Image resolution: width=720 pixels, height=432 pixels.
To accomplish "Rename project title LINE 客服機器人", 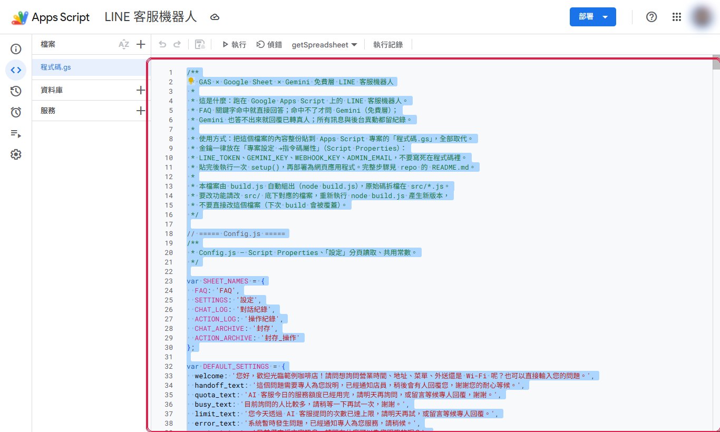I will [151, 17].
